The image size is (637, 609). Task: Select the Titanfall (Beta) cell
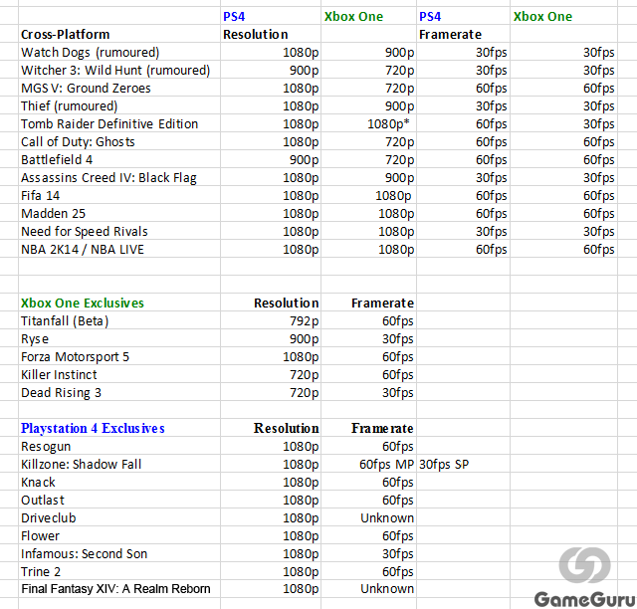tap(119, 320)
